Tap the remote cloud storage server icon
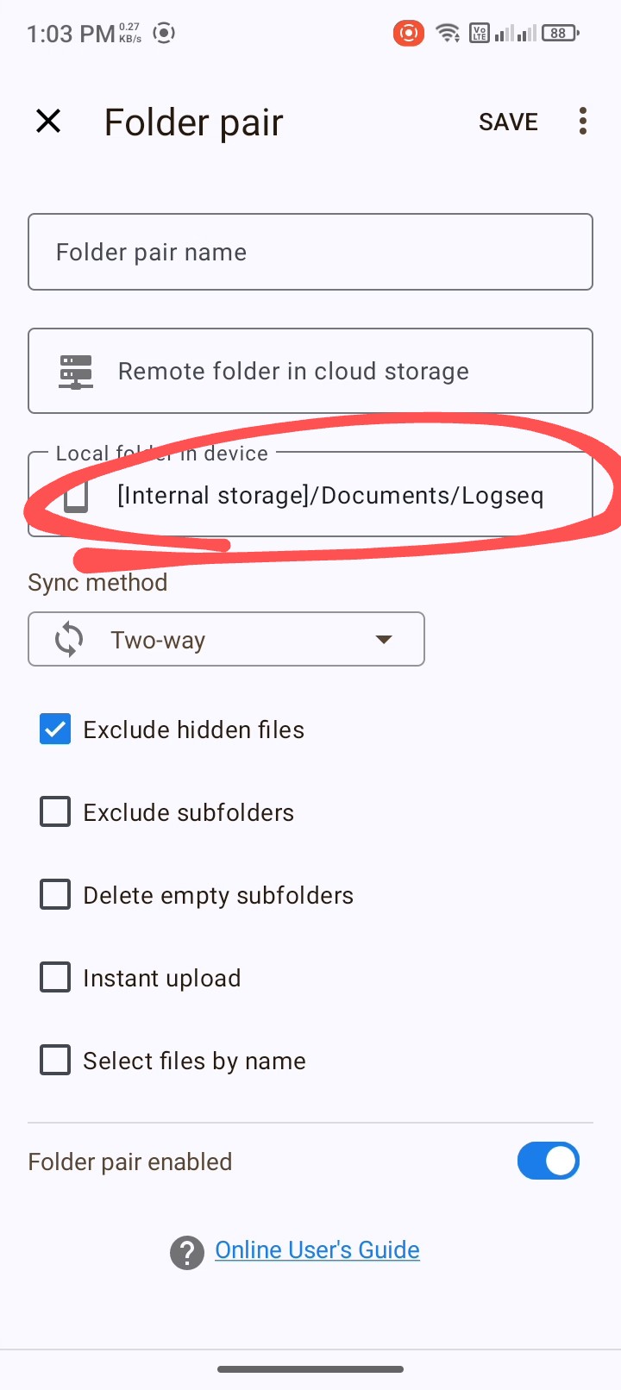 pyautogui.click(x=76, y=372)
